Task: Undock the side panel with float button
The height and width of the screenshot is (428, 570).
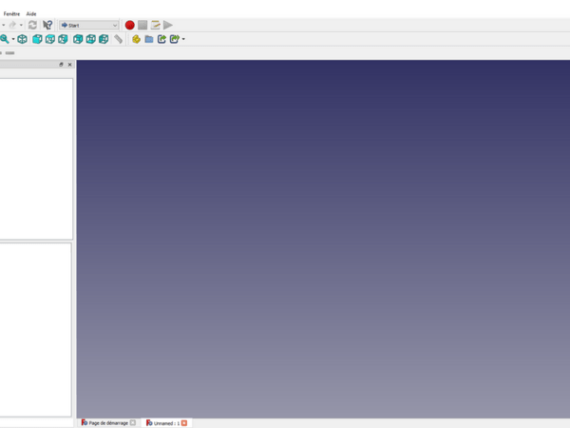Action: click(x=61, y=65)
